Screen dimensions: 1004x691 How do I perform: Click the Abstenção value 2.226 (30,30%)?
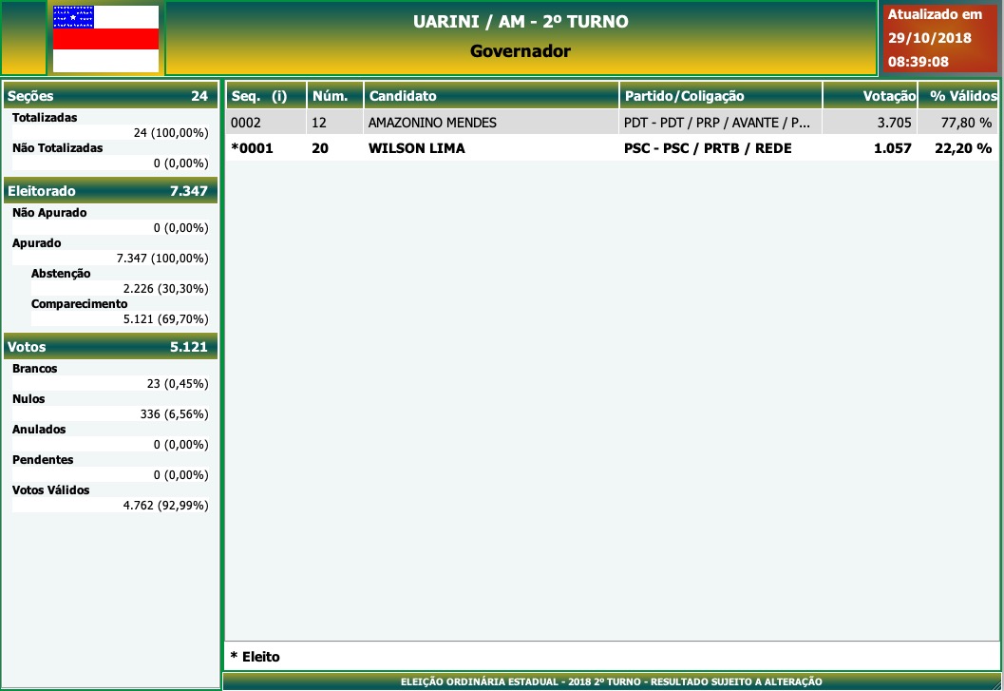click(x=165, y=289)
